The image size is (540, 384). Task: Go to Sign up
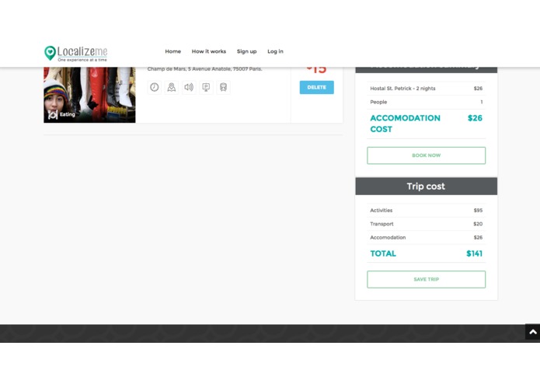[x=246, y=51]
